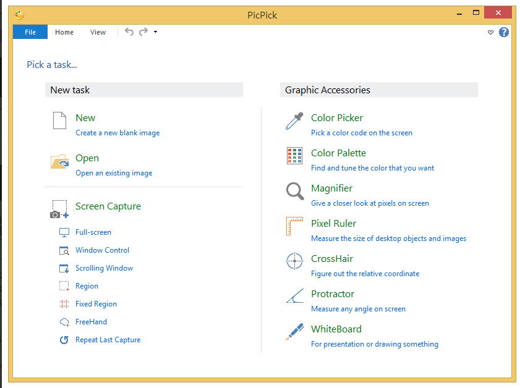
Task: Click 'Find and tune the color that you want'
Action: (372, 168)
